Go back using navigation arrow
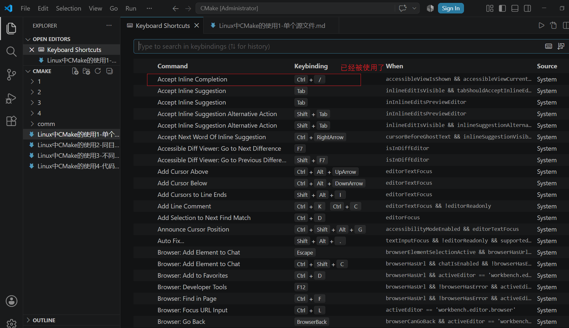 coord(175,8)
